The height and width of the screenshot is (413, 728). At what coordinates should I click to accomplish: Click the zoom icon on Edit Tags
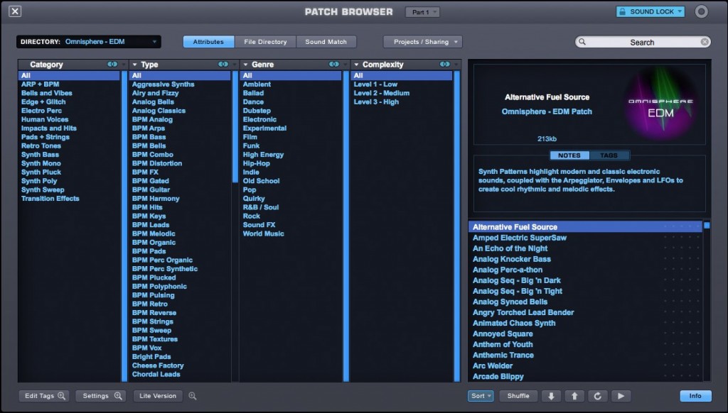tap(61, 396)
